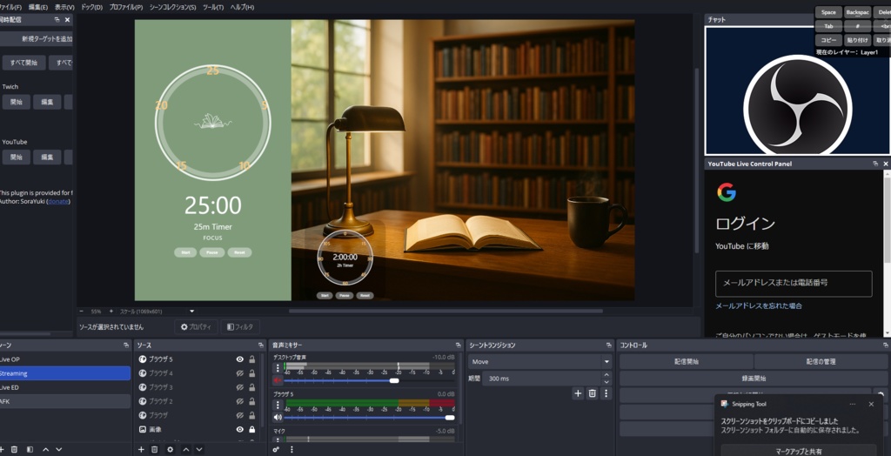Hide the 画像 source with the eye icon
The width and height of the screenshot is (891, 456).
240,429
